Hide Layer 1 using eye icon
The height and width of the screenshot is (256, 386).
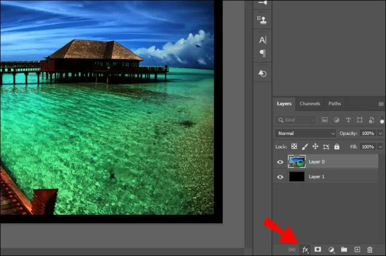280,177
